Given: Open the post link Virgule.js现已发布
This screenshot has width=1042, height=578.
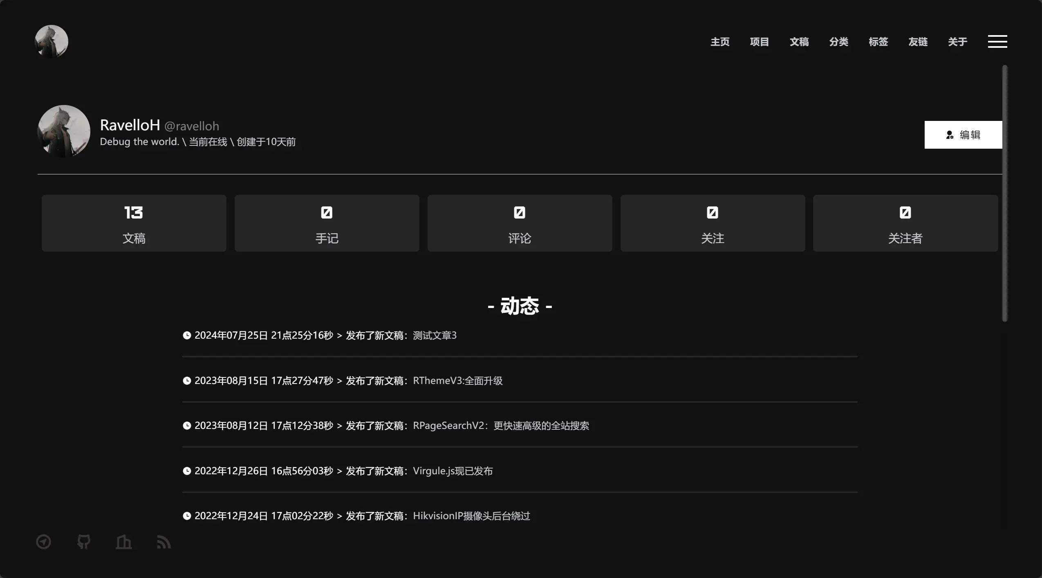Looking at the screenshot, I should 453,471.
